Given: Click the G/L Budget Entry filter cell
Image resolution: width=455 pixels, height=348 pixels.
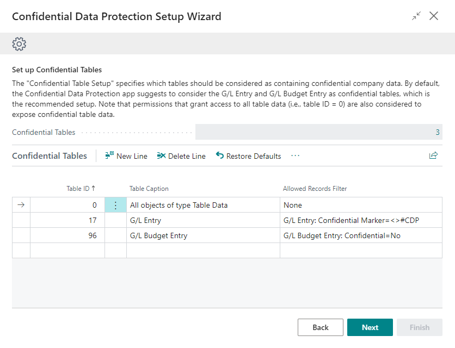Looking at the screenshot, I should [x=360, y=235].
